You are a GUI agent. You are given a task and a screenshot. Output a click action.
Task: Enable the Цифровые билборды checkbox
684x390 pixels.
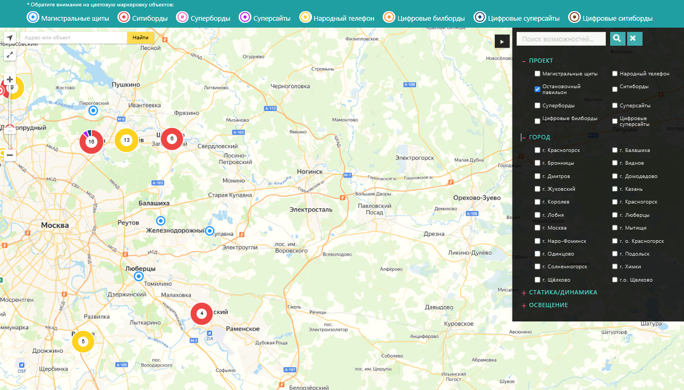coord(537,121)
